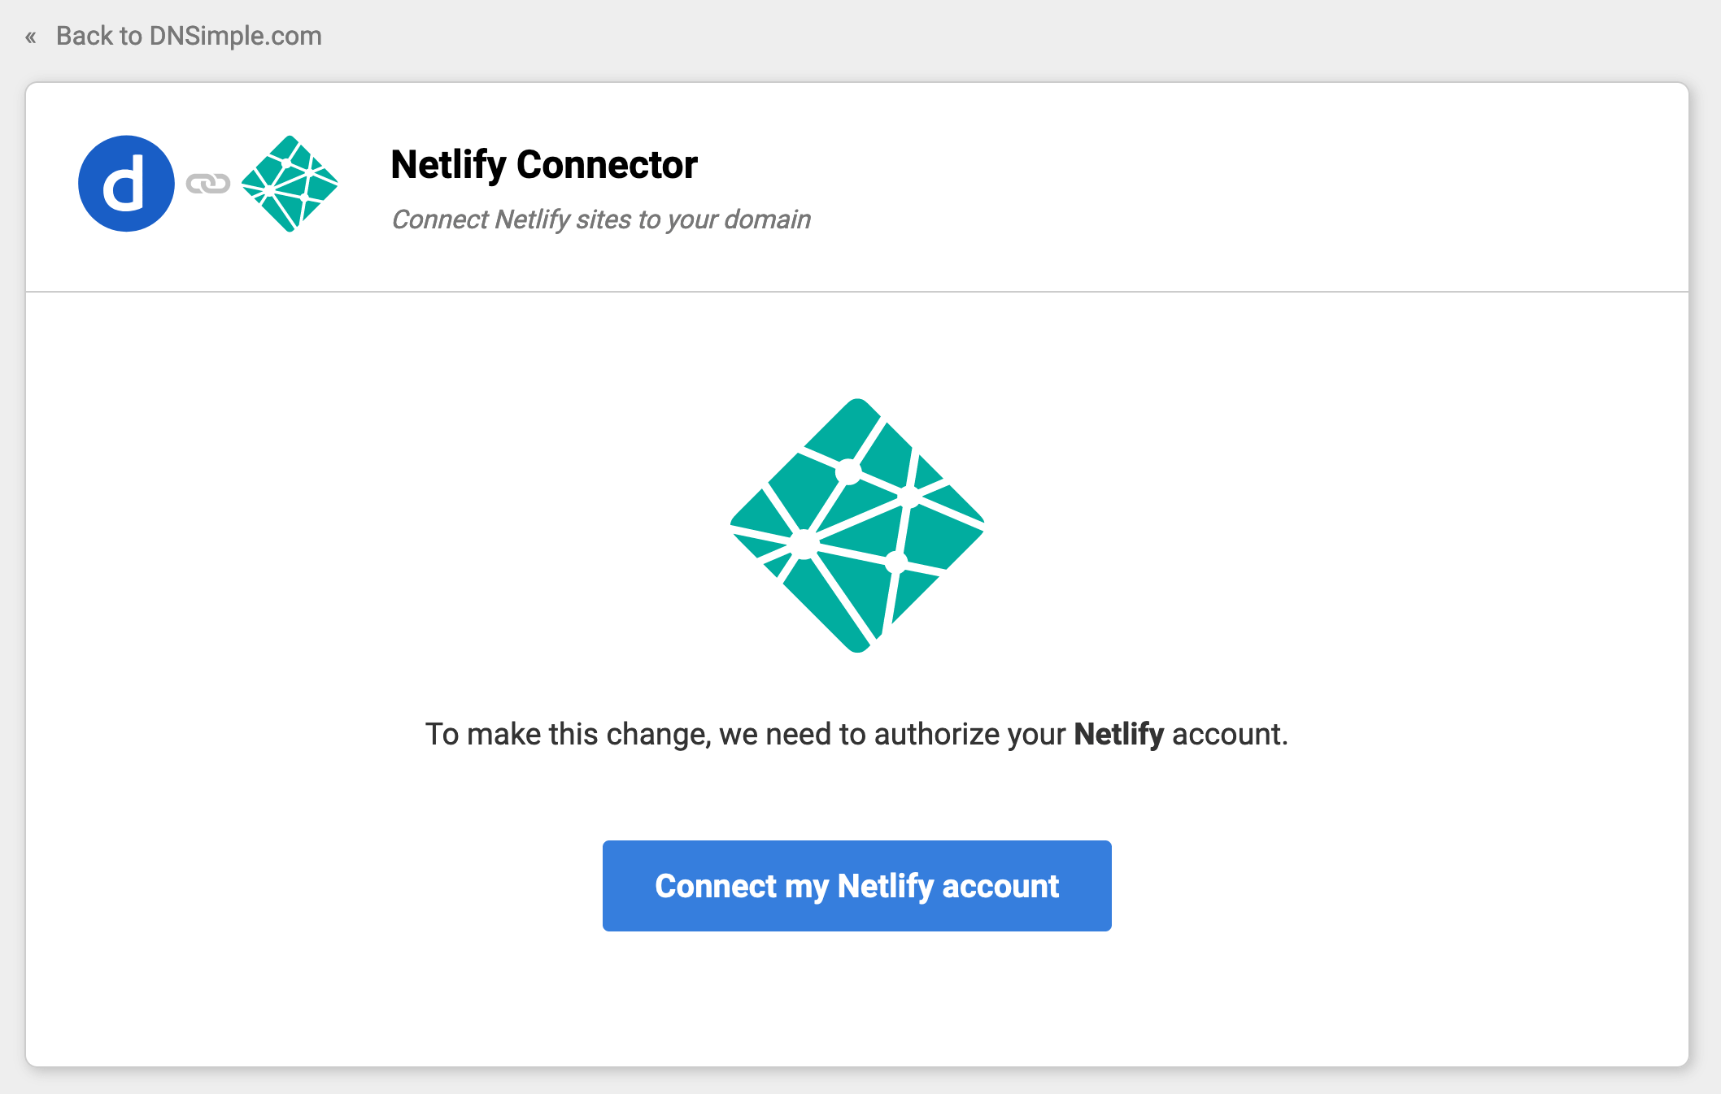Click the Netlify diamond in the header row

click(x=290, y=183)
